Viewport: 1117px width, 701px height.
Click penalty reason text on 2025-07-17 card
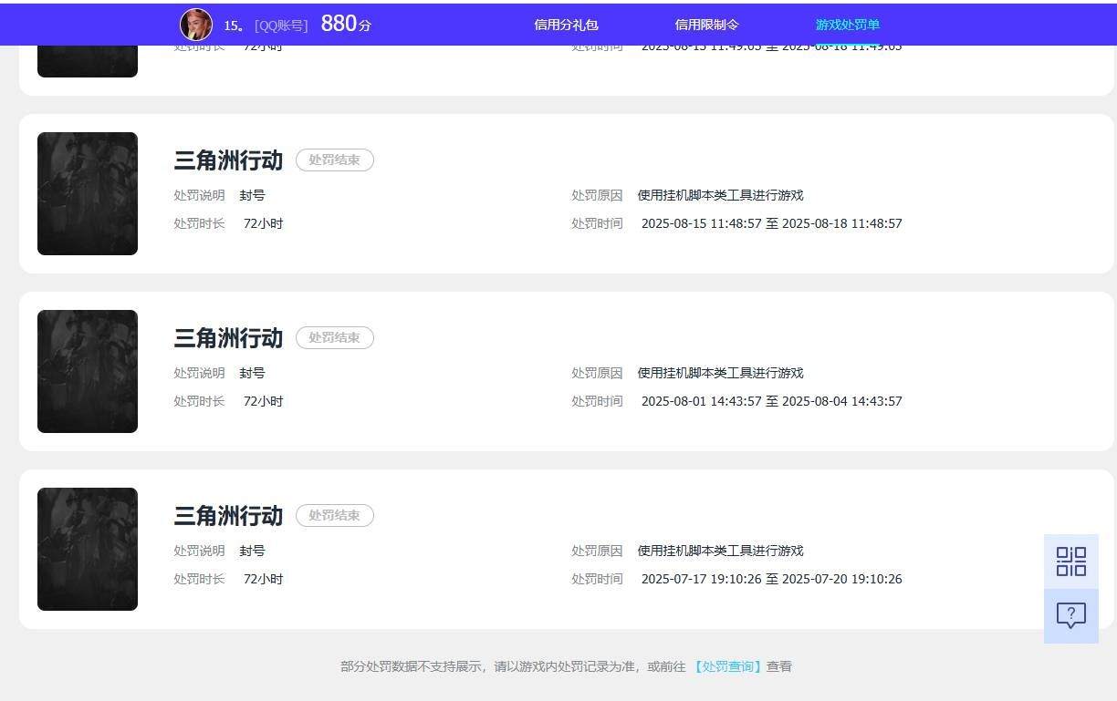coord(720,551)
